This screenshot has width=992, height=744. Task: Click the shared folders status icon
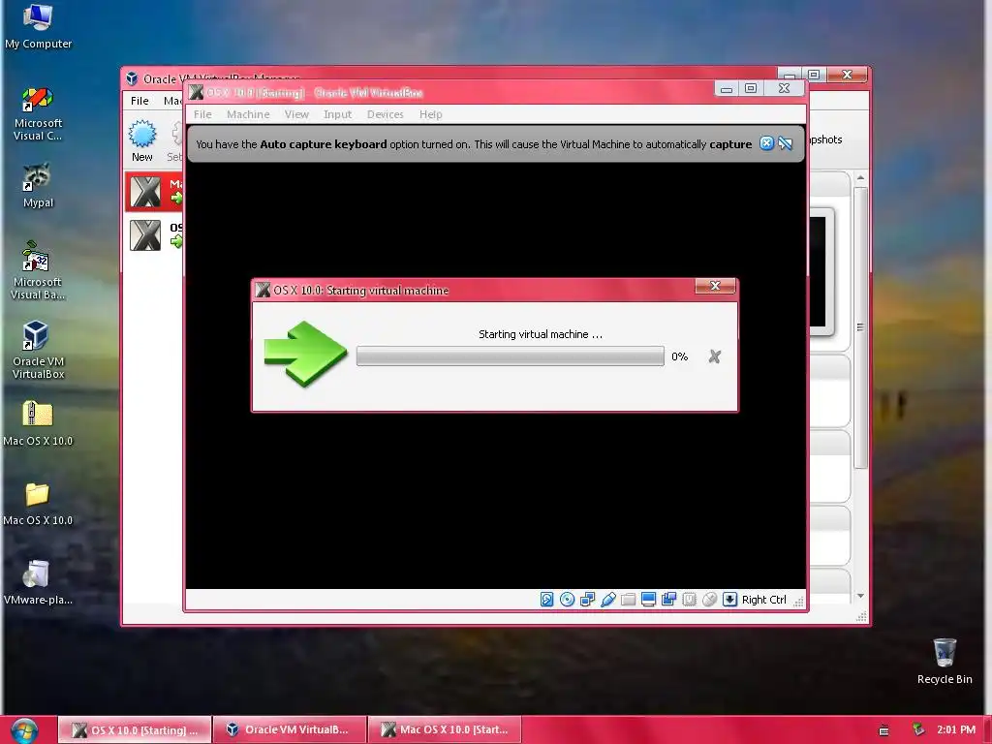click(628, 599)
